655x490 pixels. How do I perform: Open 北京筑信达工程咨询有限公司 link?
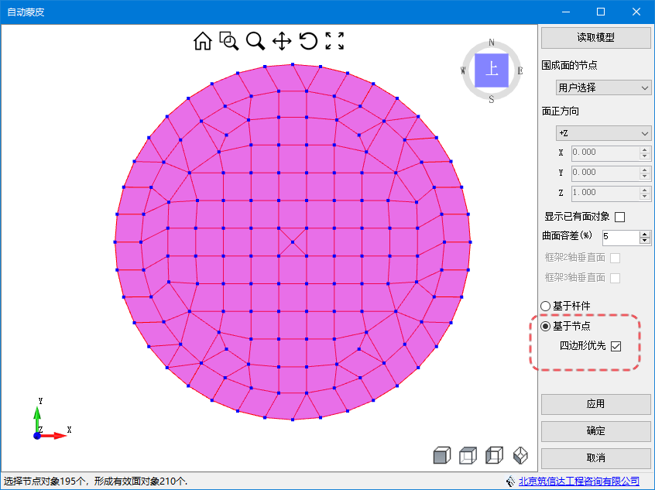pyautogui.click(x=578, y=481)
